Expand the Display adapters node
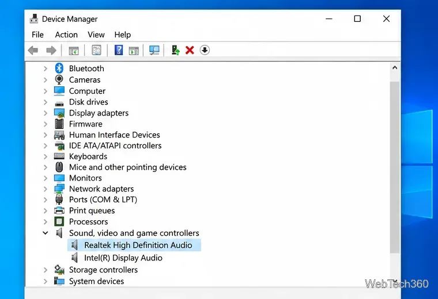This screenshot has height=299, width=438. 46,113
